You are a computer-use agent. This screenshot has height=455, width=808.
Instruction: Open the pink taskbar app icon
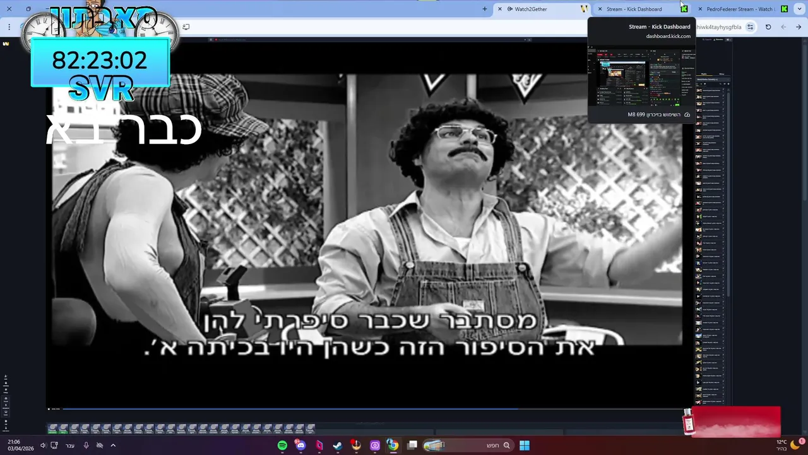point(319,446)
